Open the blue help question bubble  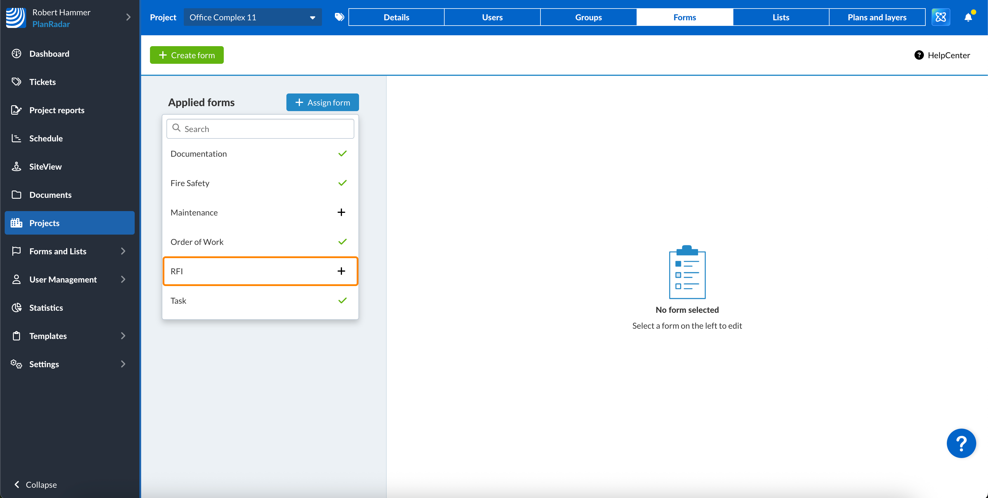pos(961,443)
